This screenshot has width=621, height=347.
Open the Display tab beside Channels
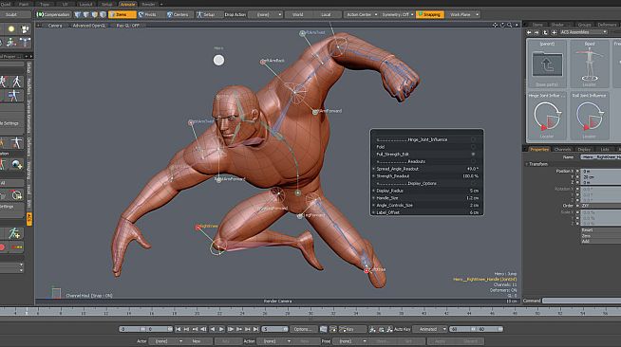[x=584, y=150]
